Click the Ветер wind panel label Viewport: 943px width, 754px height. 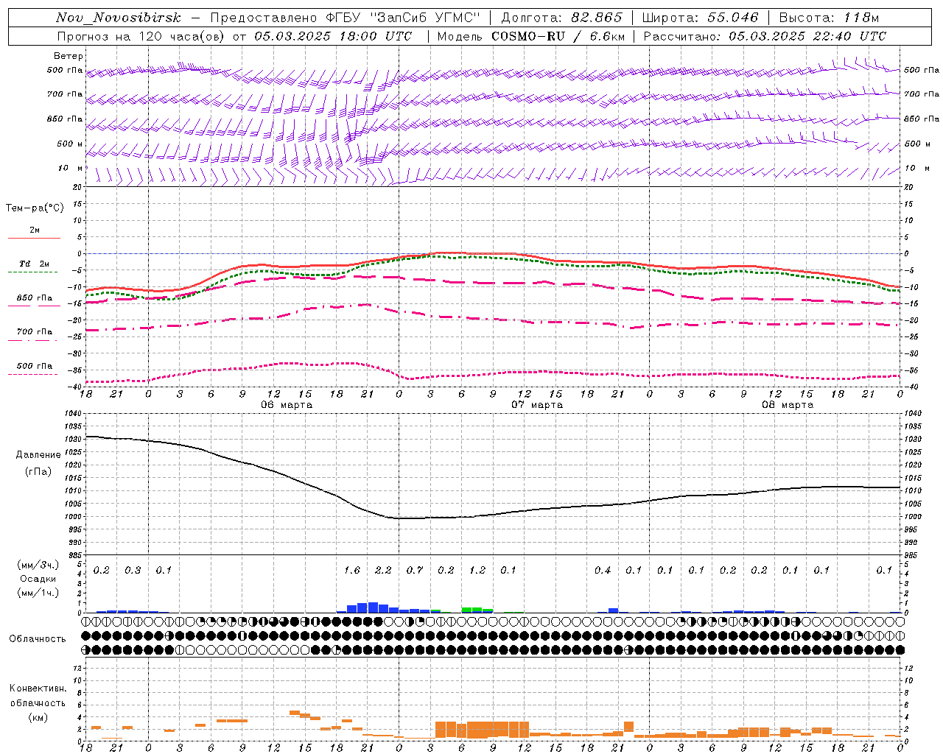69,56
